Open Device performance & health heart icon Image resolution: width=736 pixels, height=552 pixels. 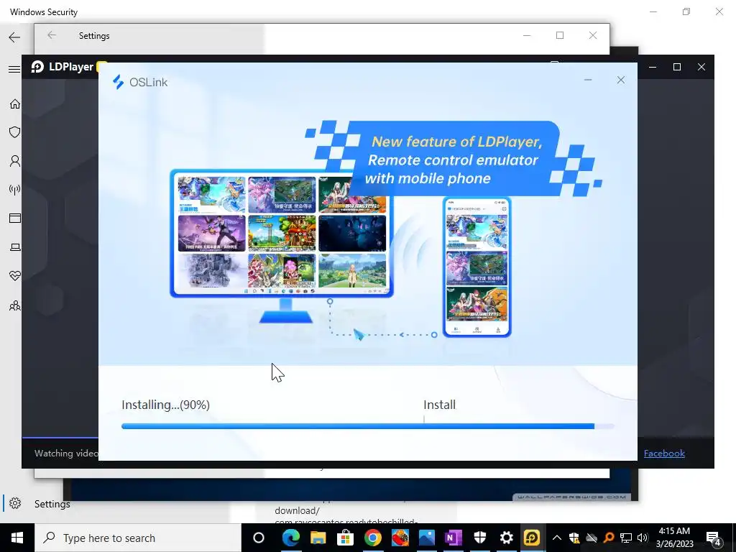(x=15, y=275)
